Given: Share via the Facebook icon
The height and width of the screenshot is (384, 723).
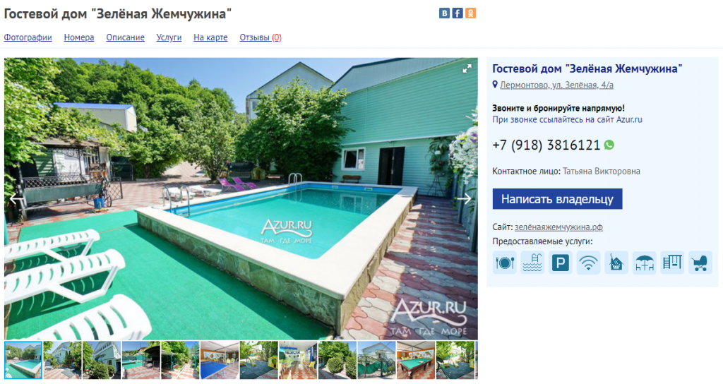Looking at the screenshot, I should point(458,13).
